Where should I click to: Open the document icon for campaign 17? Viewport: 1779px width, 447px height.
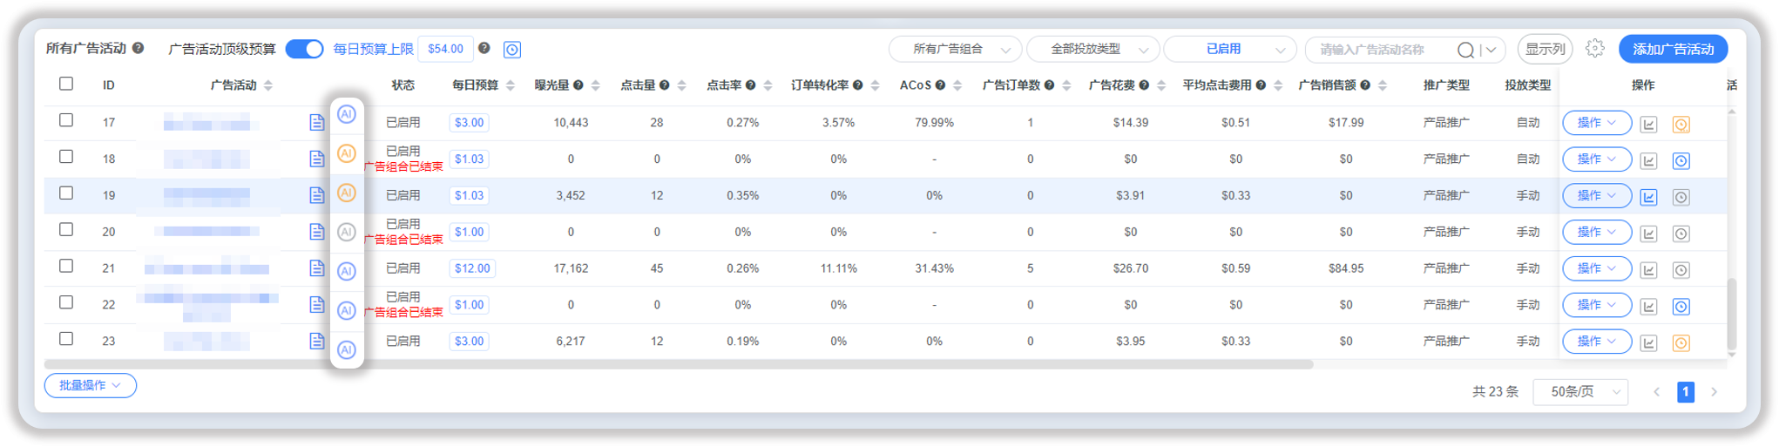click(x=317, y=122)
